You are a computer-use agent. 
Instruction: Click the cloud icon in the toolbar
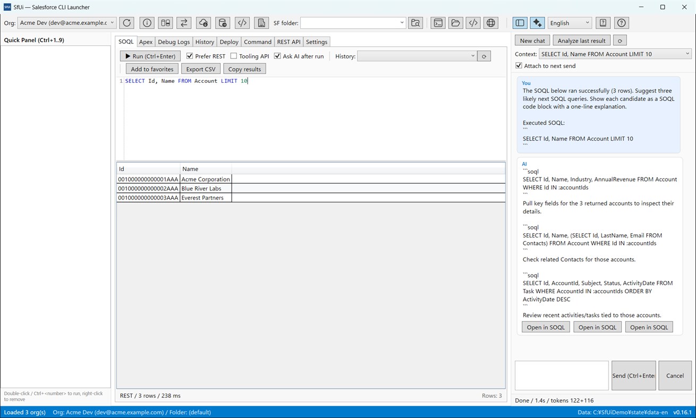click(203, 23)
